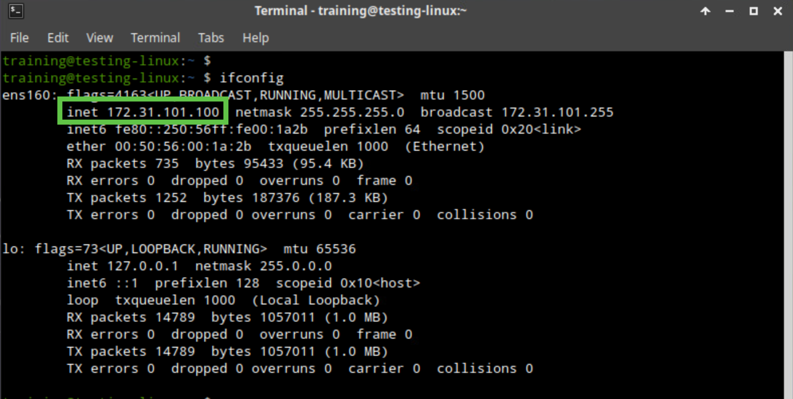Click the '(Ethernet)' label
Image resolution: width=793 pixels, height=399 pixels.
click(x=445, y=146)
